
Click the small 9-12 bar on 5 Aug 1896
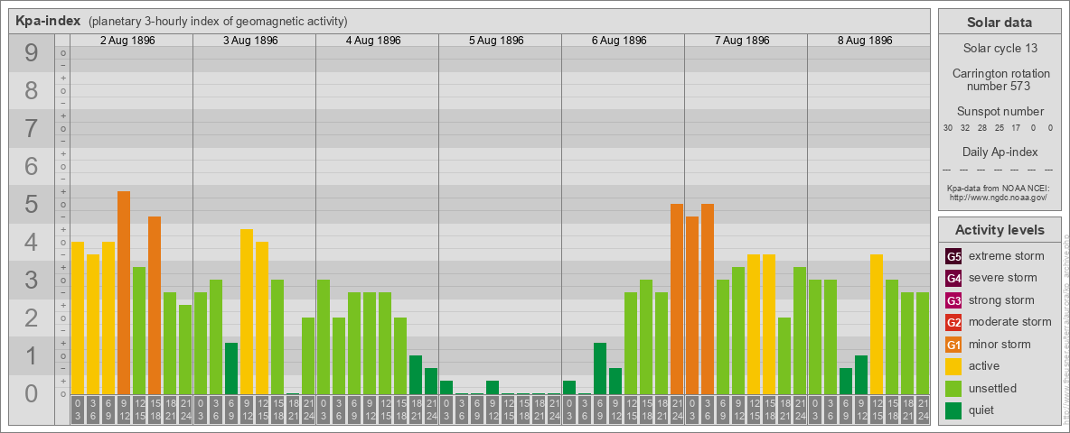[492, 387]
